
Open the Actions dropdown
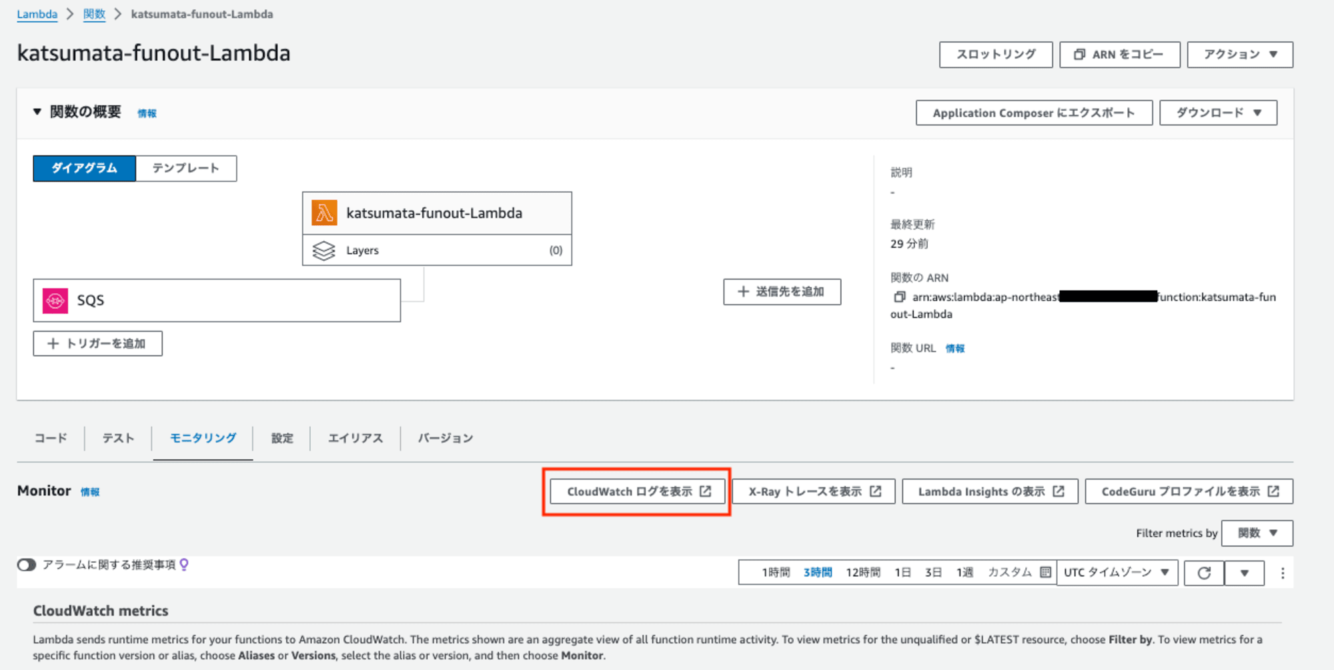[x=1240, y=55]
